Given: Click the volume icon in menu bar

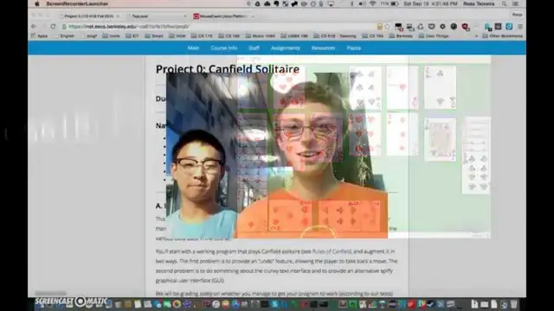Looking at the screenshot, I should (362, 3).
